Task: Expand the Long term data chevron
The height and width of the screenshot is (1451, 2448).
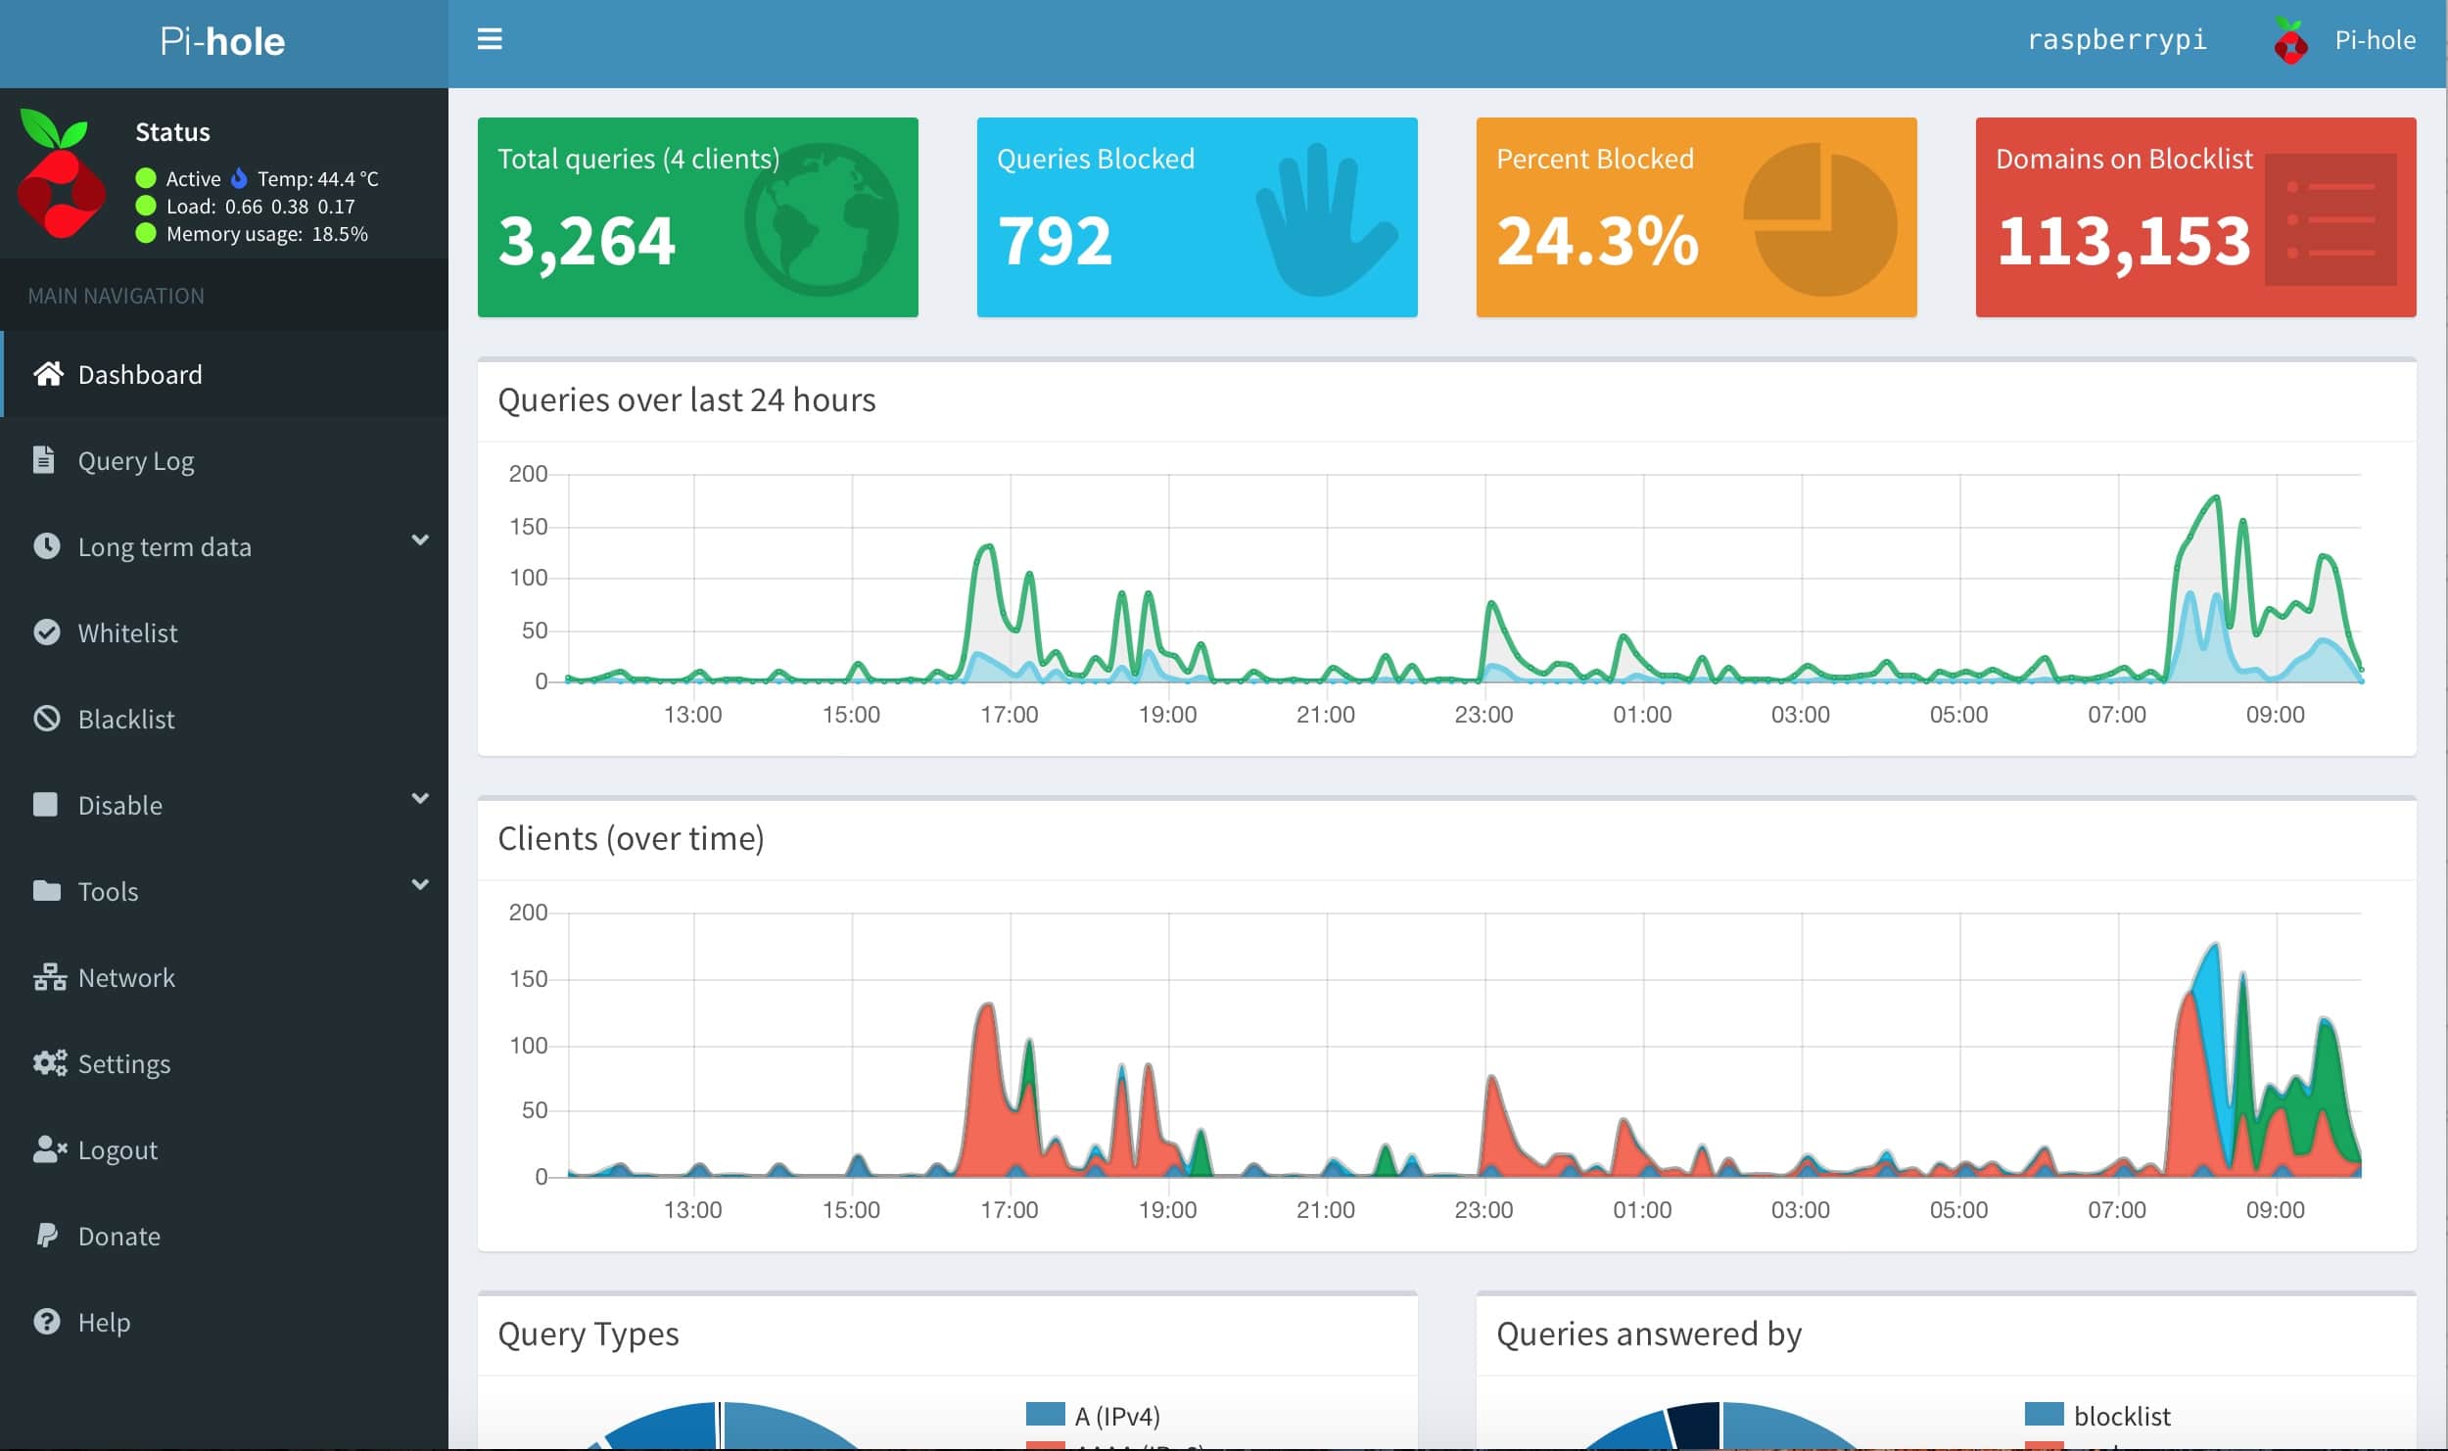Action: tap(420, 540)
